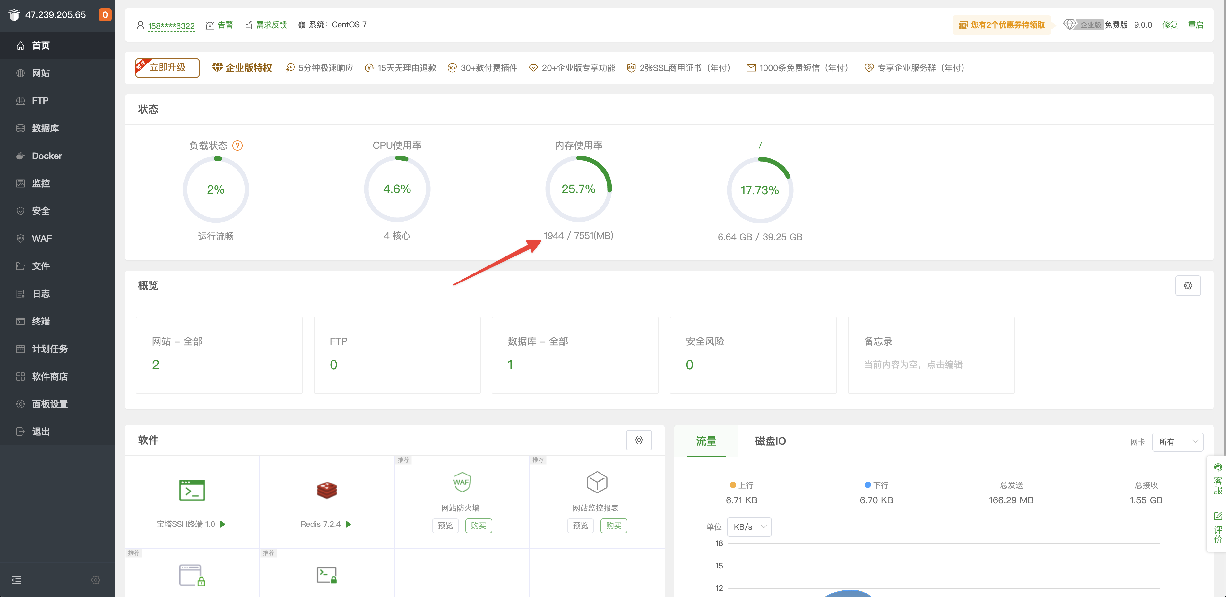Screen dimensions: 1226x597
Task: Click the 网站监控报表 cube icon
Action: point(597,482)
